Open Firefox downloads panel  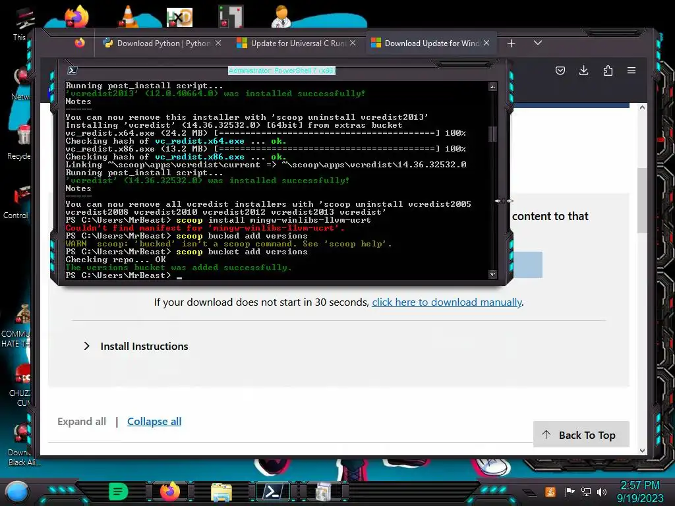(x=584, y=70)
